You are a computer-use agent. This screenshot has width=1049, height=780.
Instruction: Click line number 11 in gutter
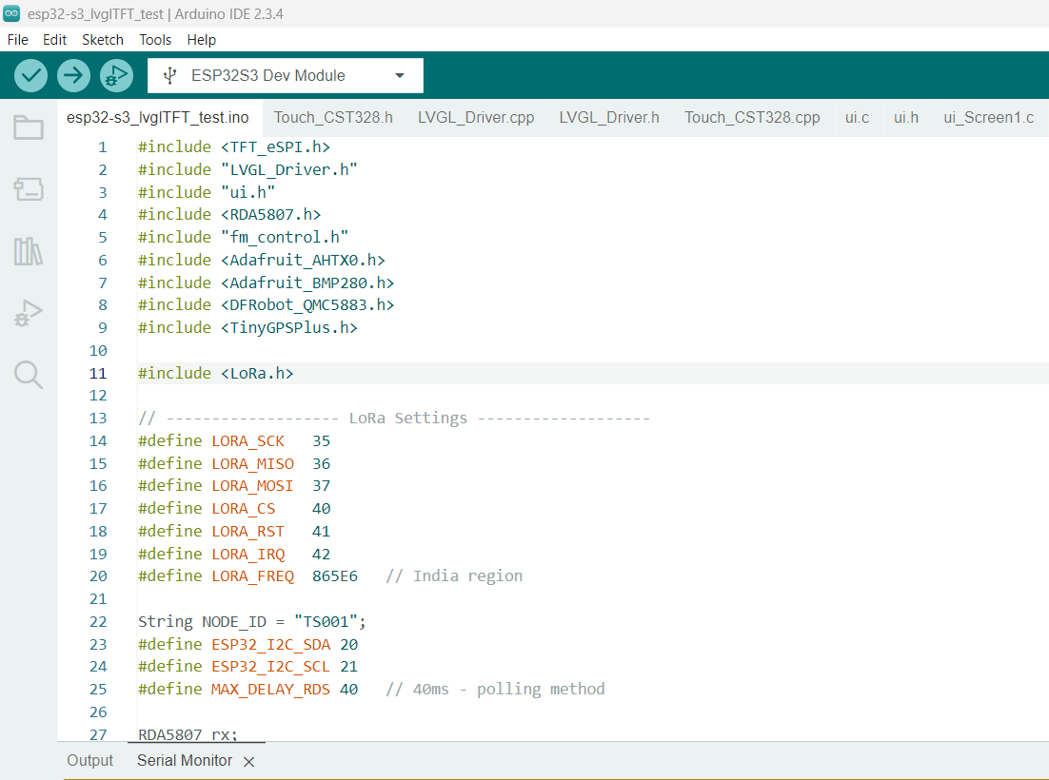click(98, 374)
